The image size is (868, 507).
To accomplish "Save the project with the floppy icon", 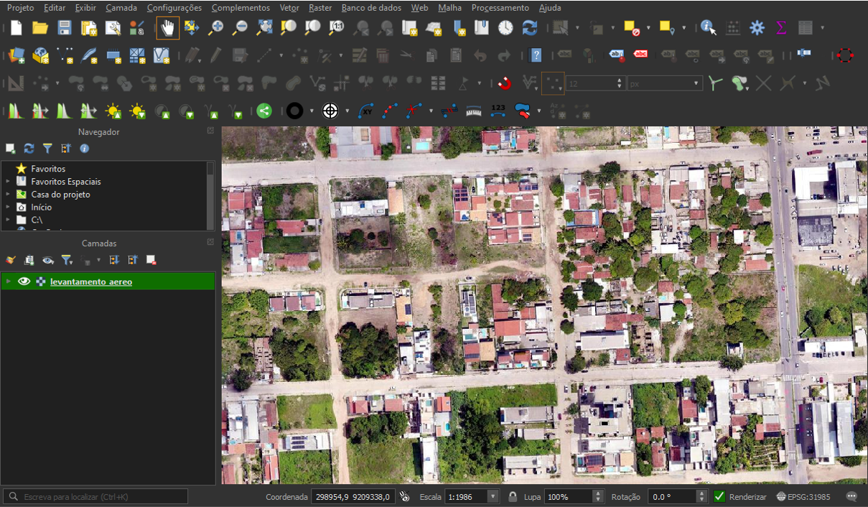I will [65, 28].
